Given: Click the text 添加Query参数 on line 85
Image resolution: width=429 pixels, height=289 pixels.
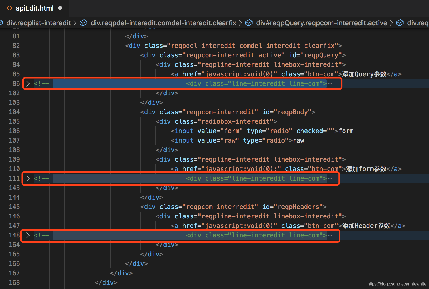Looking at the screenshot, I should pyautogui.click(x=364, y=74).
